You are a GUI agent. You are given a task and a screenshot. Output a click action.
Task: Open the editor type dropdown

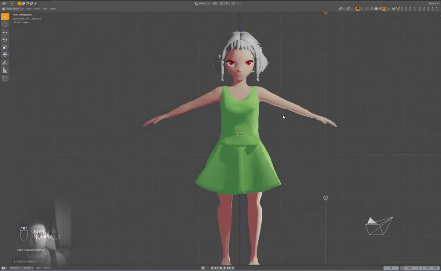[x=4, y=4]
